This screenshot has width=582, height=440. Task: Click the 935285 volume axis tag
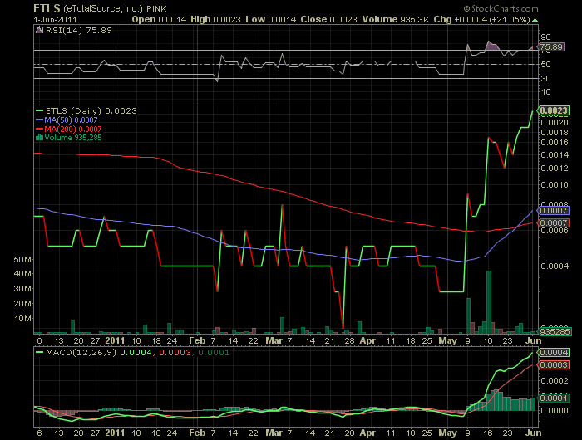coord(553,331)
